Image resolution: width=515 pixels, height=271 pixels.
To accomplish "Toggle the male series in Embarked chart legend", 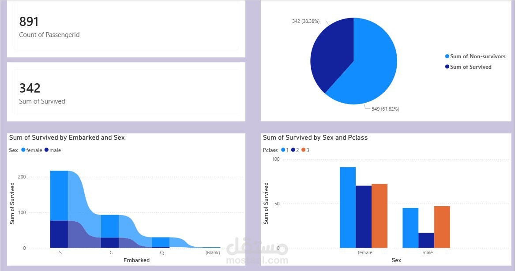I will click(54, 150).
